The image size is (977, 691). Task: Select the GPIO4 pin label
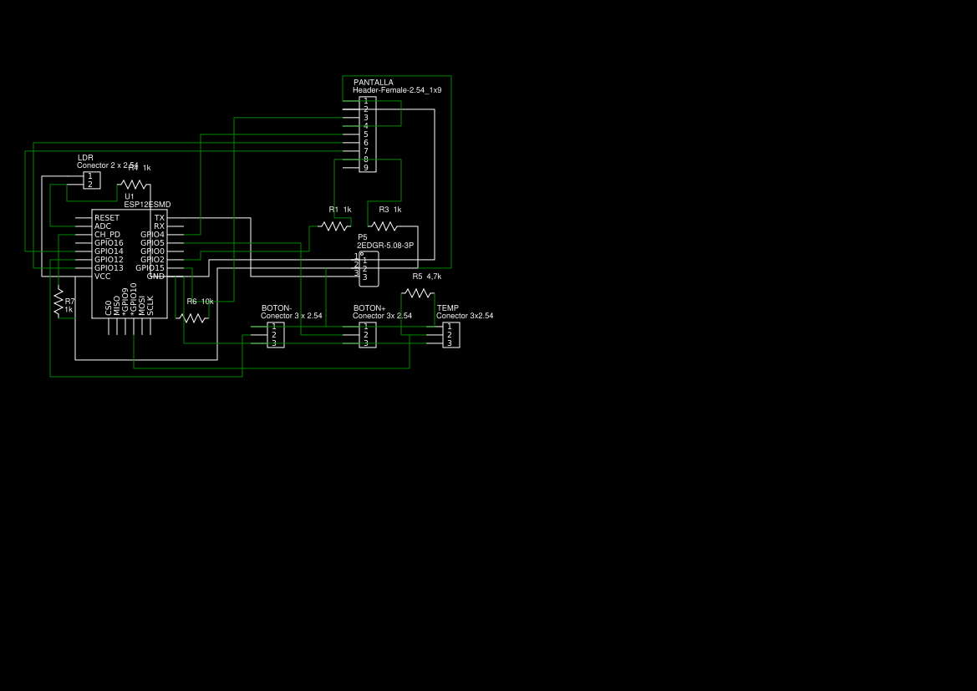click(x=153, y=235)
